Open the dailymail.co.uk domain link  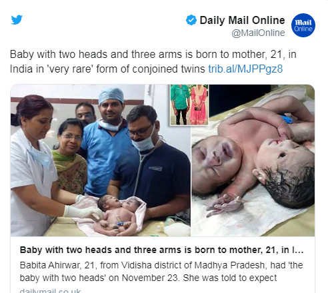click(50, 290)
